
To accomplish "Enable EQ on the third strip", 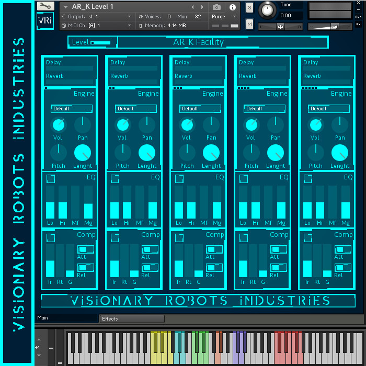I will click(x=179, y=179).
